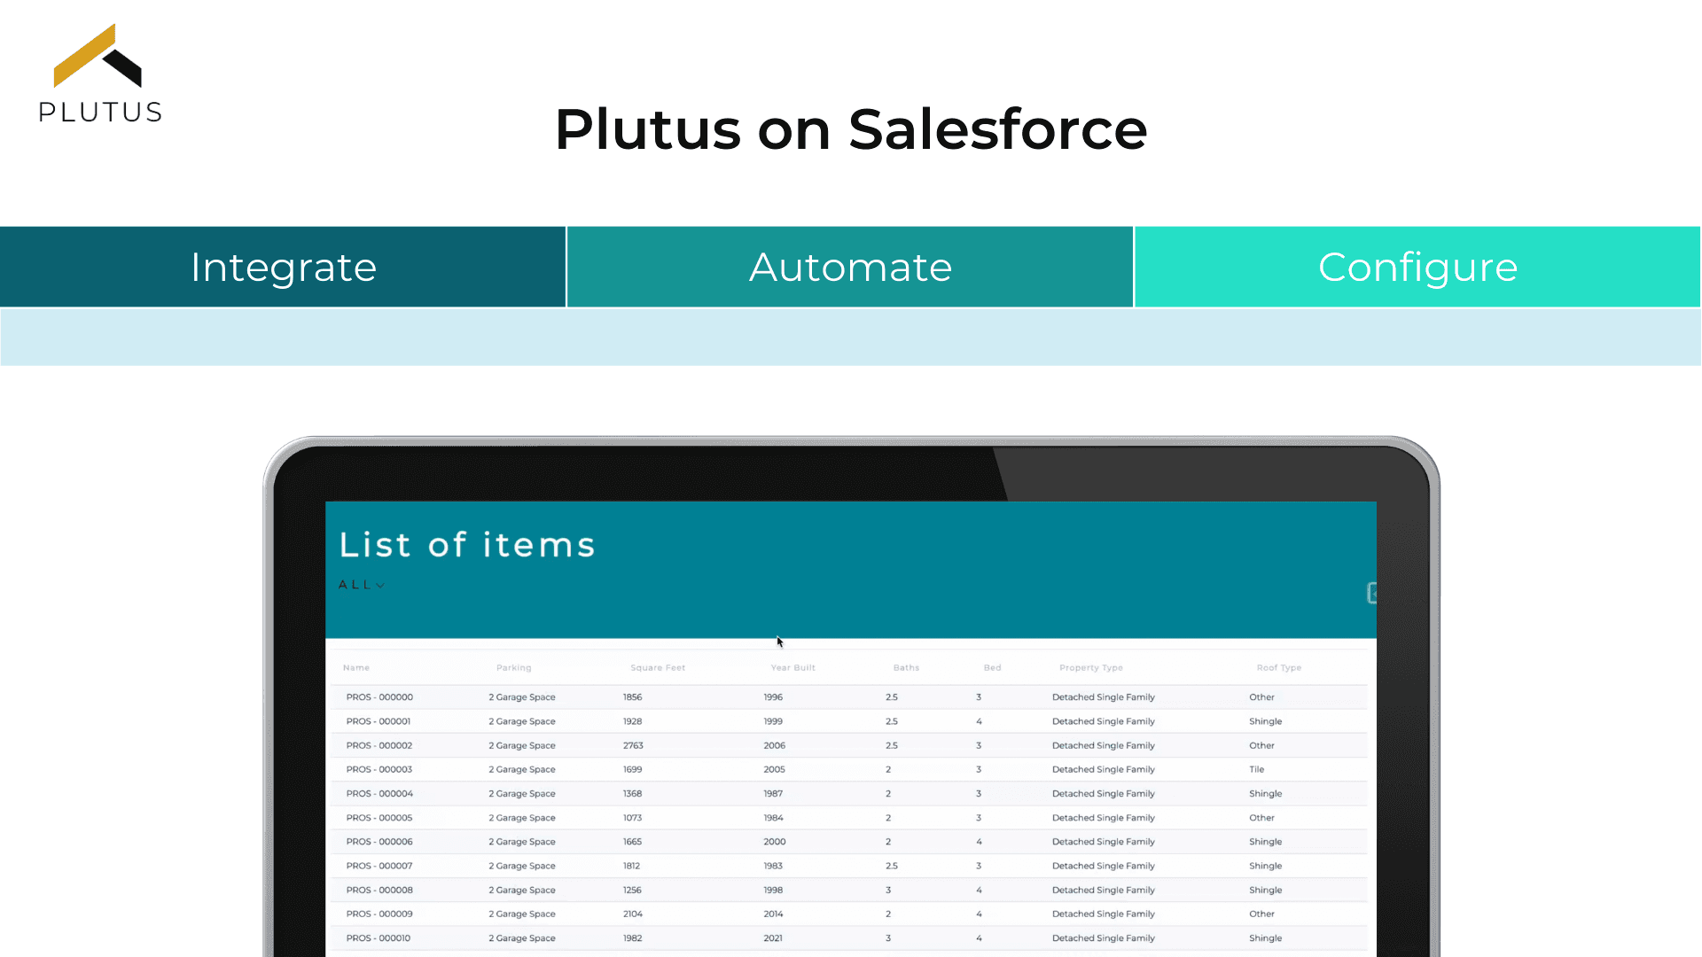1702x957 pixels.
Task: Click the List of items heading
Action: tap(467, 544)
